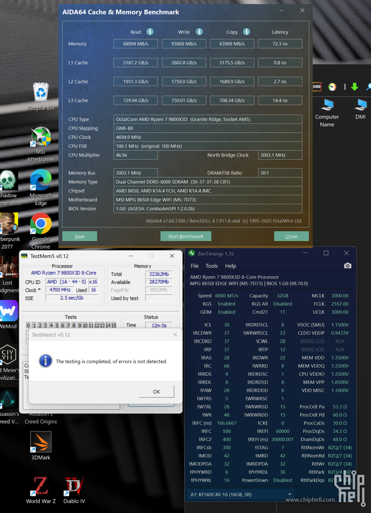371x513 pixels.
Task: Click the TestMem5 title bar icon
Action: 25,256
